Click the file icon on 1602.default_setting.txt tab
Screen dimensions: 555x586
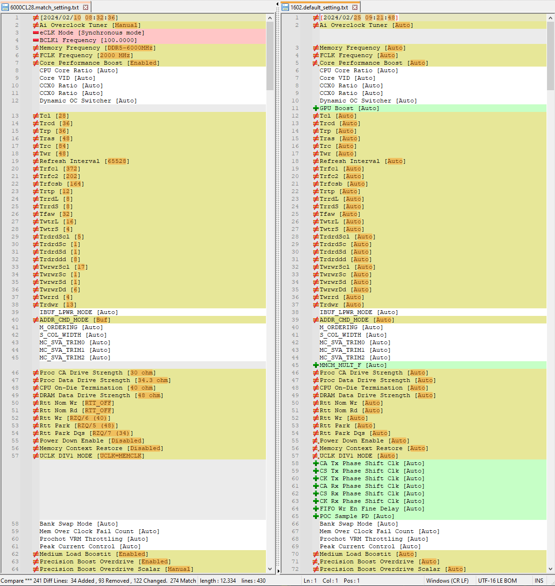coord(285,8)
